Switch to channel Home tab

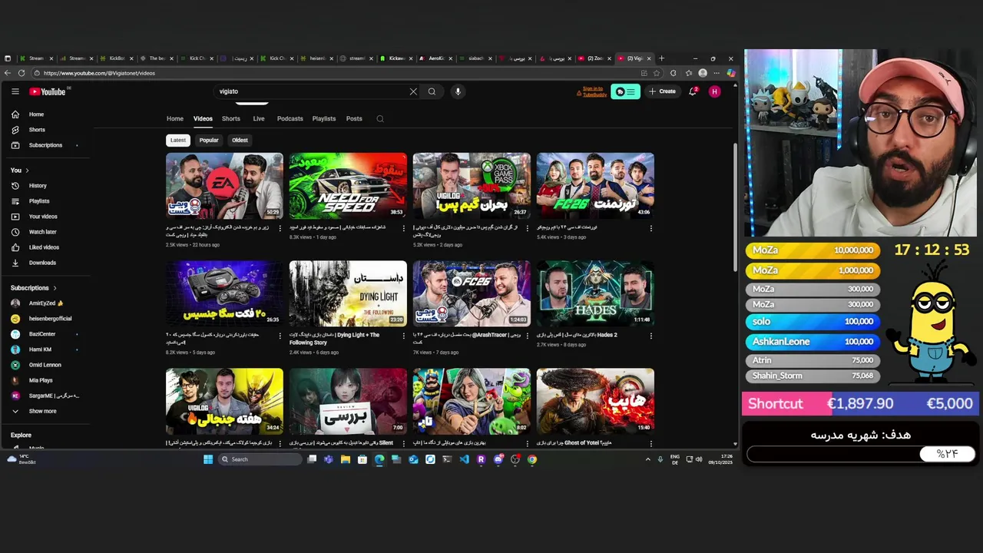click(175, 119)
